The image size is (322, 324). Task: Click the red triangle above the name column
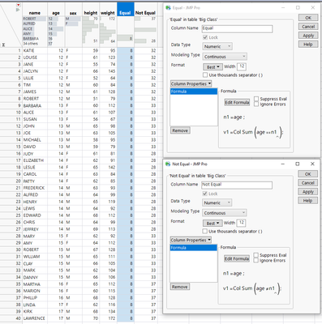point(19,5)
